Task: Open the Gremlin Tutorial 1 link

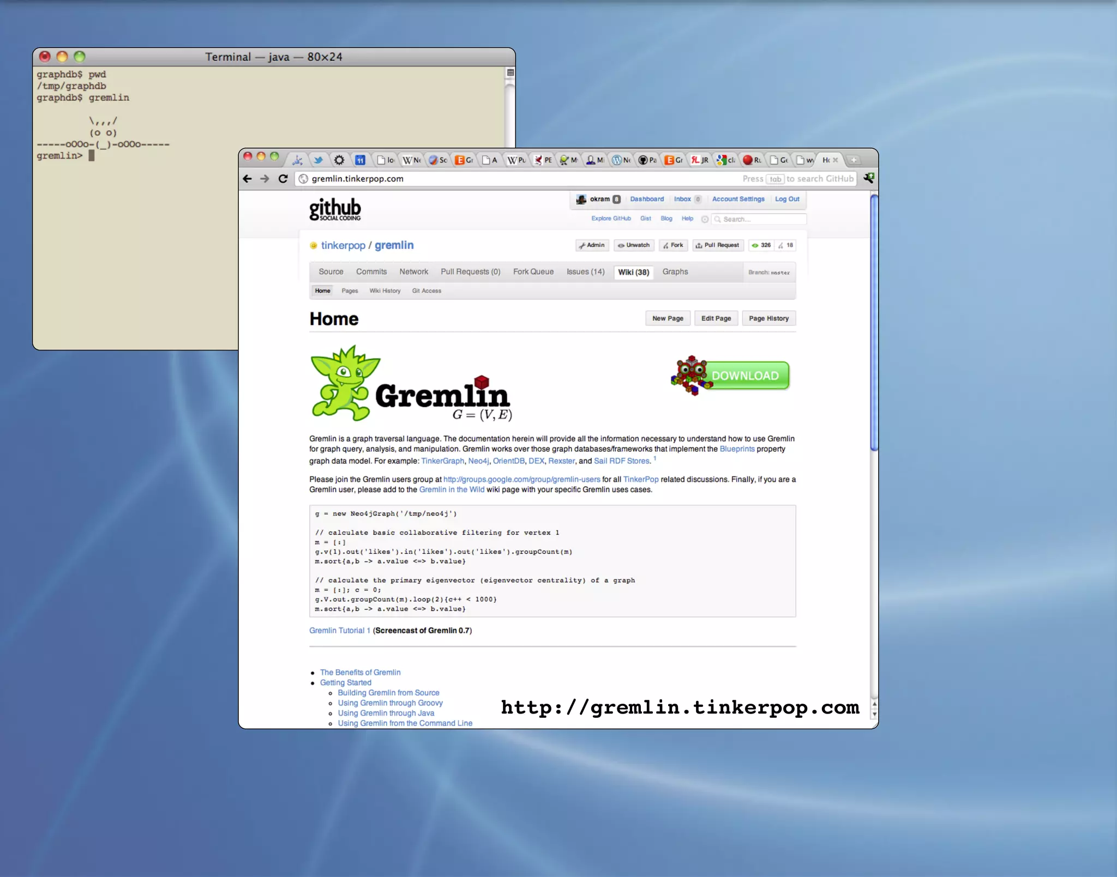Action: click(339, 631)
